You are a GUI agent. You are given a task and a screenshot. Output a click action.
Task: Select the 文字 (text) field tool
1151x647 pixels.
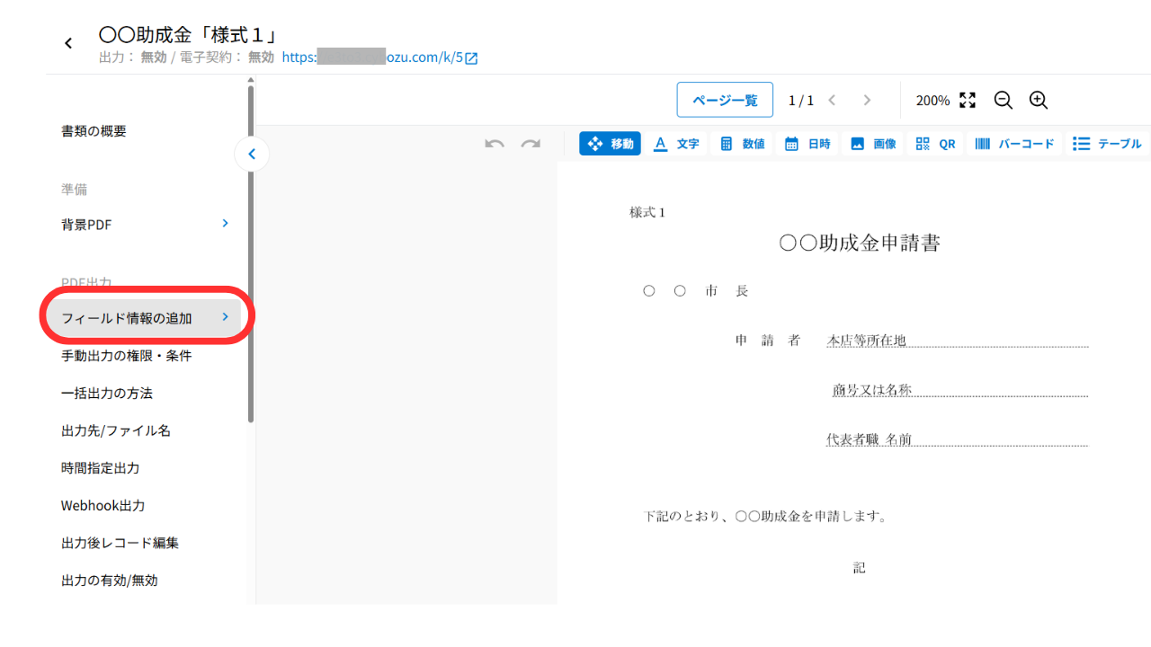676,143
